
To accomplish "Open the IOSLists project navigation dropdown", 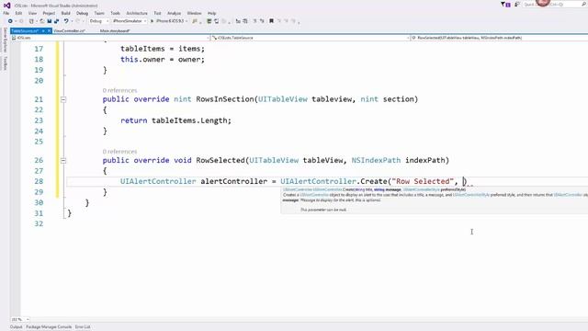I will point(110,38).
